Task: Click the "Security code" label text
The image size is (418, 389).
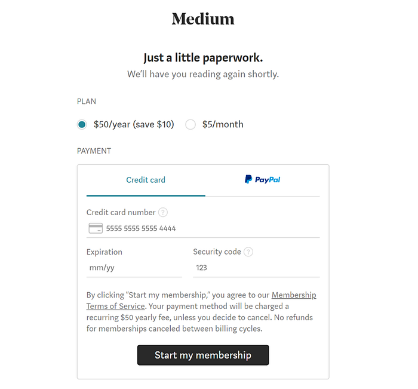Action: click(217, 252)
